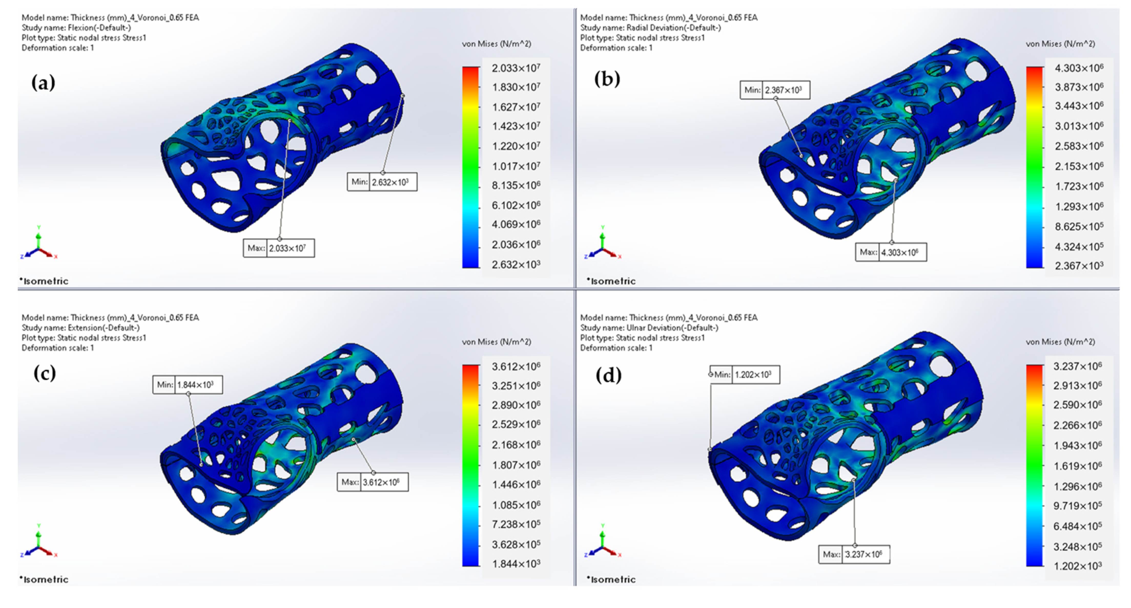Click the Ulnar Deviation color legend bar
Viewport: 1131px width, 608px height.
pyautogui.click(x=1034, y=465)
